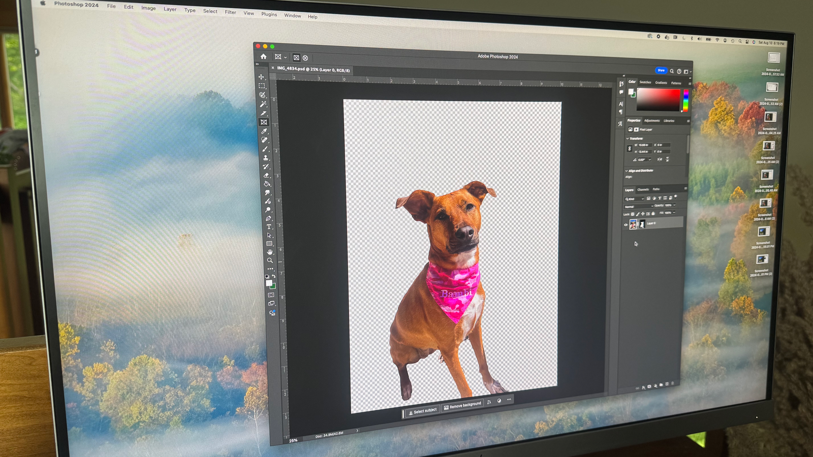Click the Remove background button
Viewport: 813px width, 457px height.
tap(462, 406)
